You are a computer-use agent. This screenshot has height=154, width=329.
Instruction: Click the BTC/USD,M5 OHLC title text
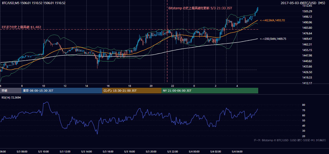point(34,3)
